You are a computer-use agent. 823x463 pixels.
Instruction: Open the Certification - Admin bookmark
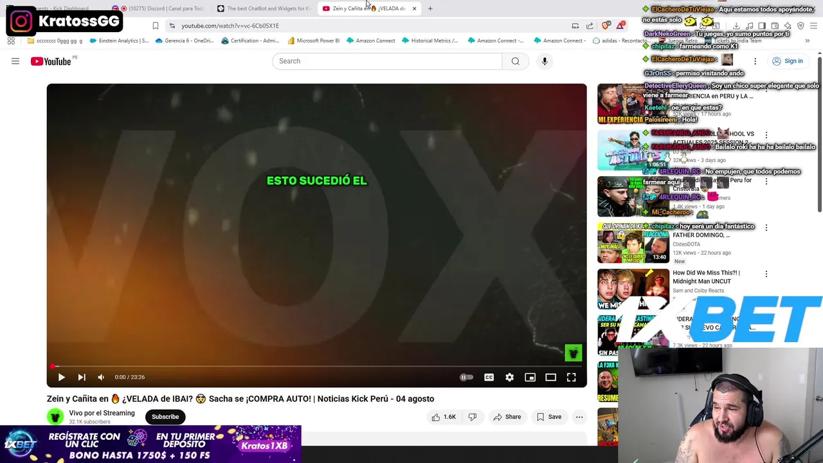250,41
